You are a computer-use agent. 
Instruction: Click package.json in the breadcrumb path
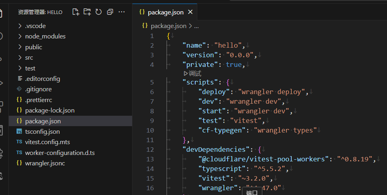coord(168,26)
